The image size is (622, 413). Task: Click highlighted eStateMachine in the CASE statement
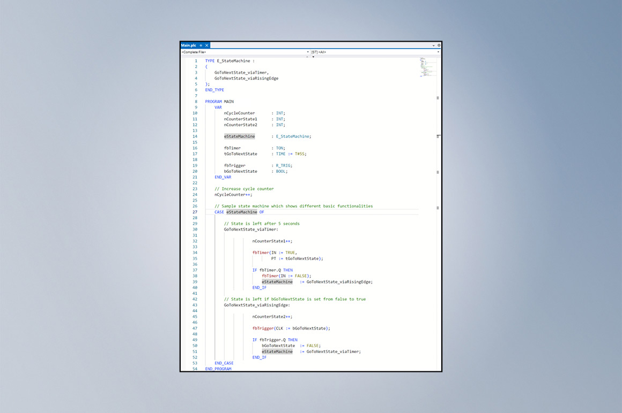[241, 212]
